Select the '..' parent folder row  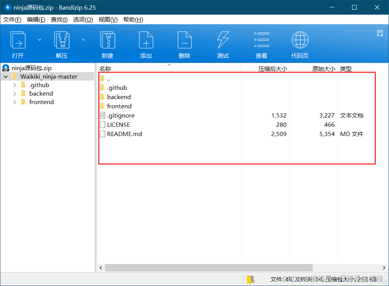click(237, 79)
